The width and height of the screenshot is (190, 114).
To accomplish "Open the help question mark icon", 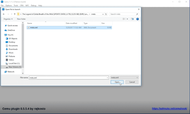I will pyautogui.click(x=138, y=19).
